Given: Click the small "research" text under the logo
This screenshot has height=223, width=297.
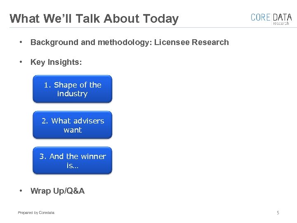Looking at the screenshot, I should [x=282, y=24].
